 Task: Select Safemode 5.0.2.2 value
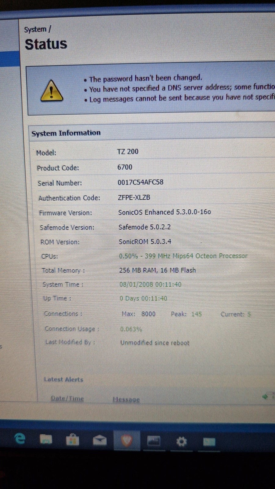click(144, 227)
